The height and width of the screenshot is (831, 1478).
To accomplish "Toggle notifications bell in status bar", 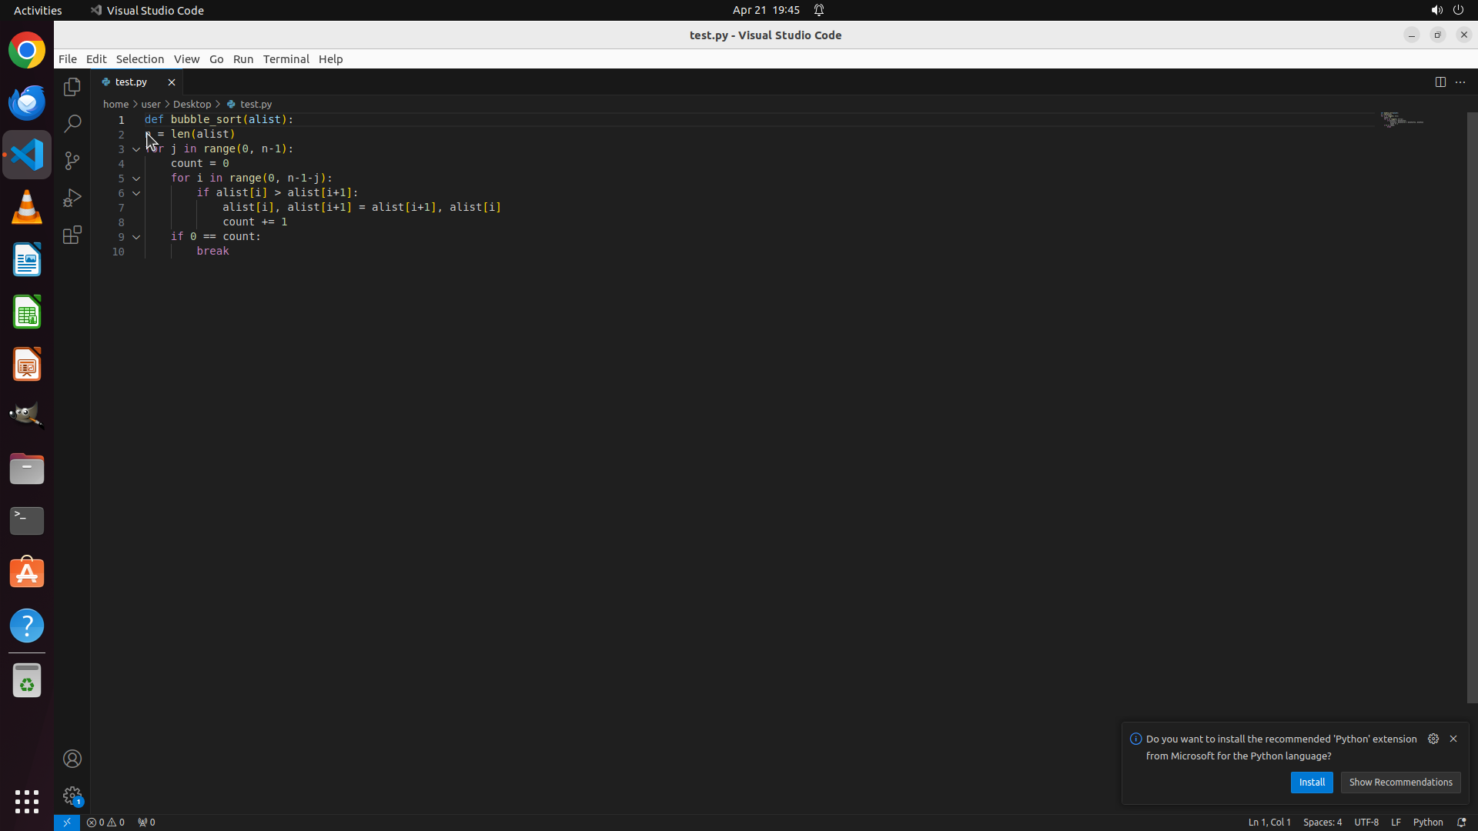I will (1461, 822).
